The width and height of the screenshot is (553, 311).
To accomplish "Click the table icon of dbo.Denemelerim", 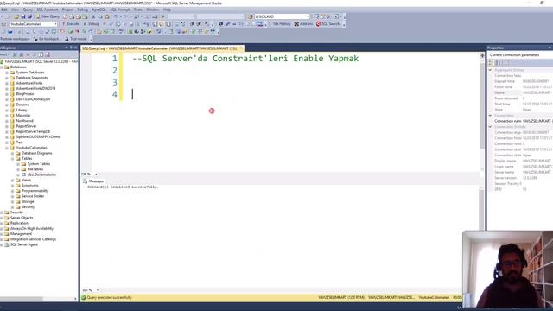I will pos(23,175).
